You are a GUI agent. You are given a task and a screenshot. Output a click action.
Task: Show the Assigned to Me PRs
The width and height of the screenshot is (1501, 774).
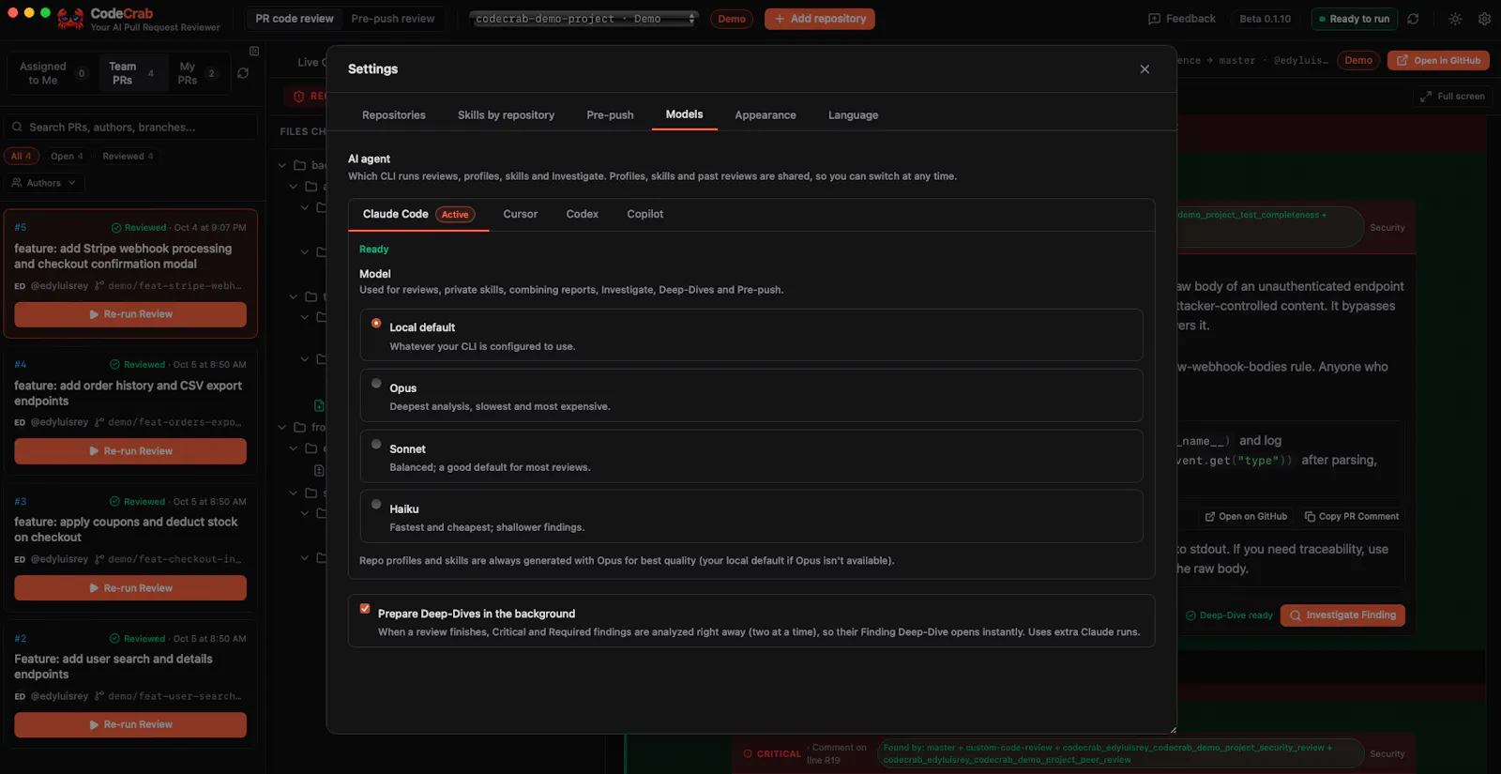tap(52, 73)
